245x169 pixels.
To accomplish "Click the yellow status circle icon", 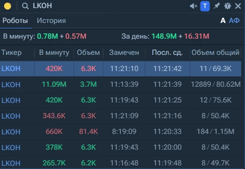I will (8, 6).
